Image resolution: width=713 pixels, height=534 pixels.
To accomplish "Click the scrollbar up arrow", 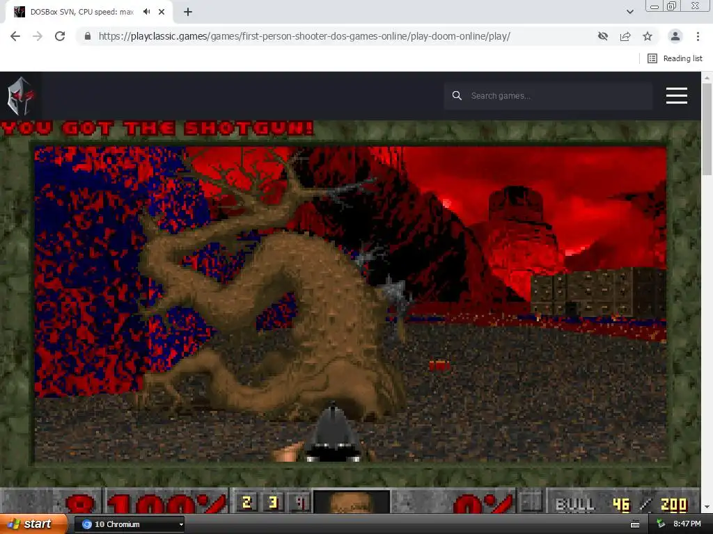I will [x=707, y=78].
